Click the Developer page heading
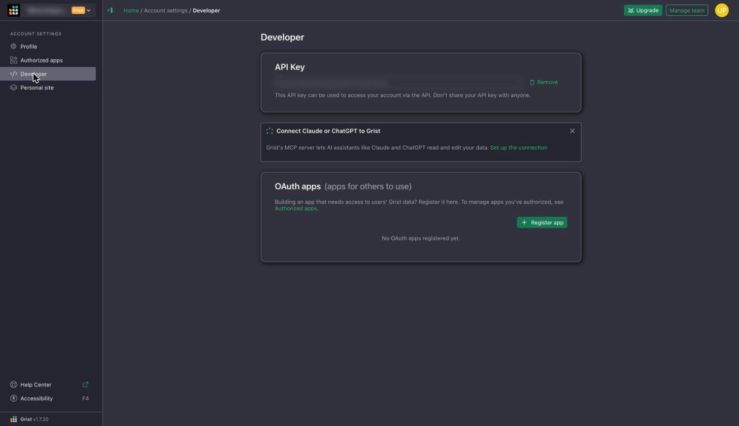Screen dimensions: 739x426 (x=282, y=38)
